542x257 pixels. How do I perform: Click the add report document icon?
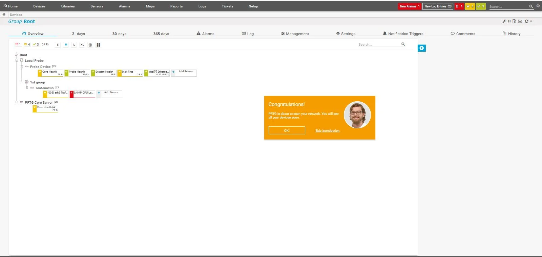(x=514, y=21)
